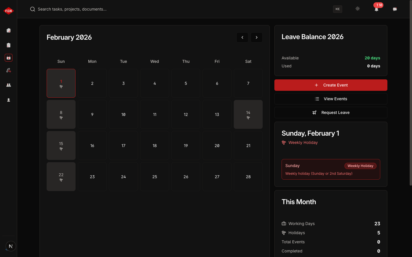Click the Weekly Holiday badge in Sunday card
The height and width of the screenshot is (257, 412).
pyautogui.click(x=360, y=166)
